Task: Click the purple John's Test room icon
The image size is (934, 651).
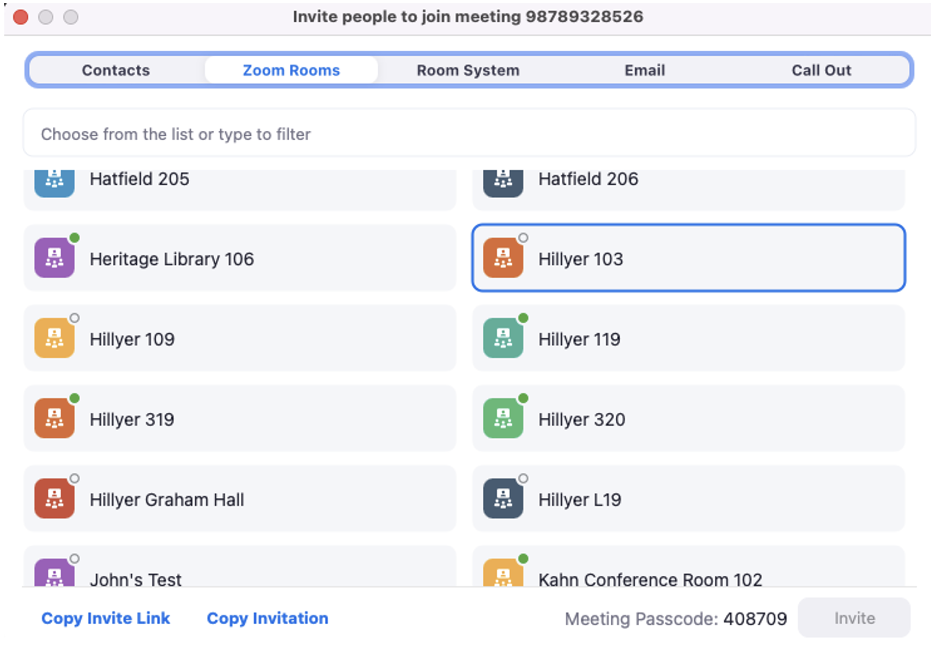Action: click(x=54, y=572)
